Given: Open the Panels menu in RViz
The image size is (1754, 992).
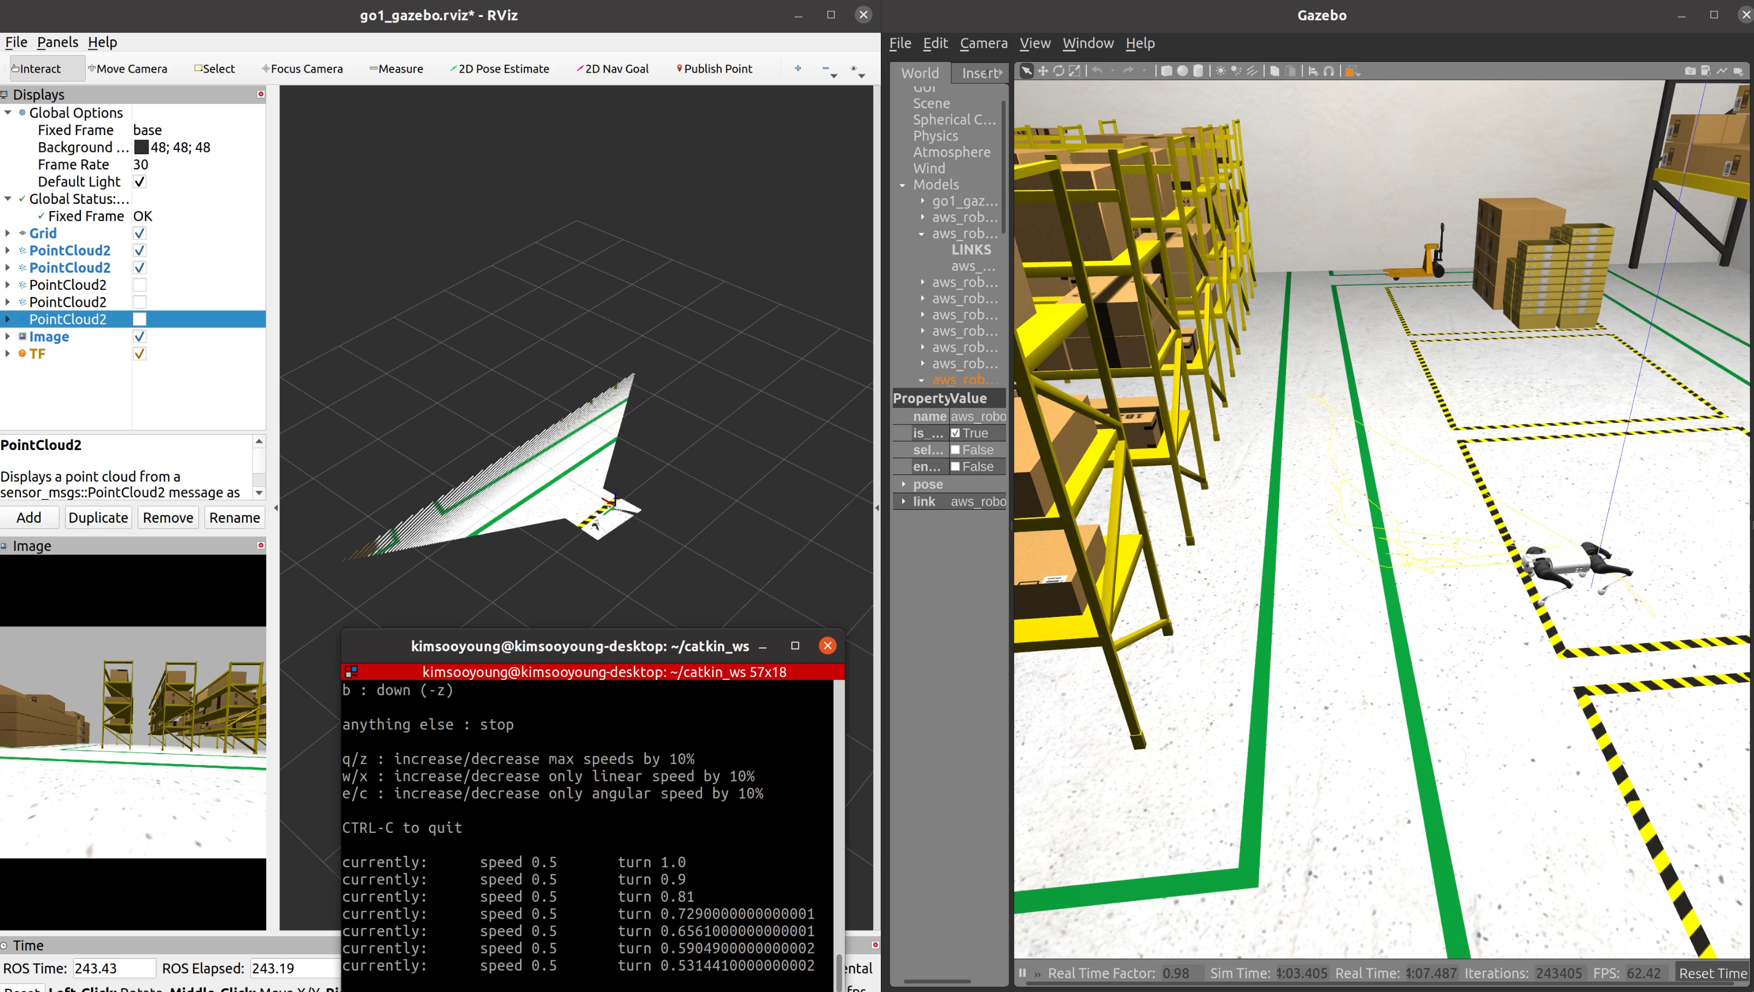Looking at the screenshot, I should click(x=57, y=42).
